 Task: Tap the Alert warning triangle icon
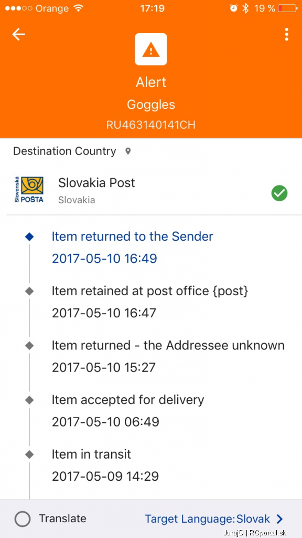pos(151,49)
